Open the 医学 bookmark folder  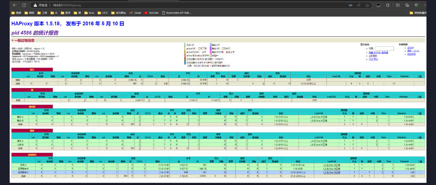point(65,13)
